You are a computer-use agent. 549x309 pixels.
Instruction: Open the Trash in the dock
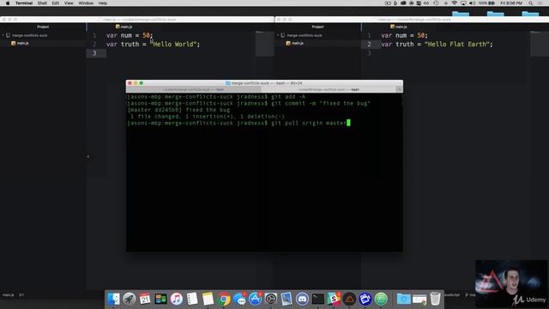point(435,299)
